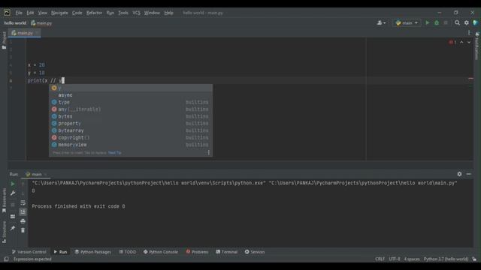Screen dimensions: 481x270
Task: Click the Next Tip link in popup
Action: click(115, 152)
